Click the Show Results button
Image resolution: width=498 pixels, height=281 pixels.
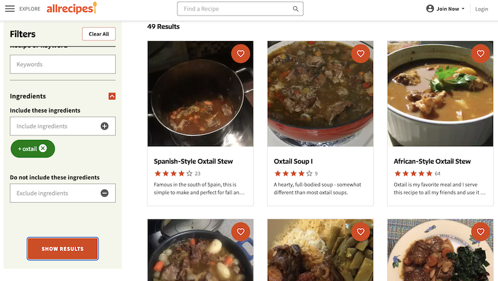coord(63,249)
